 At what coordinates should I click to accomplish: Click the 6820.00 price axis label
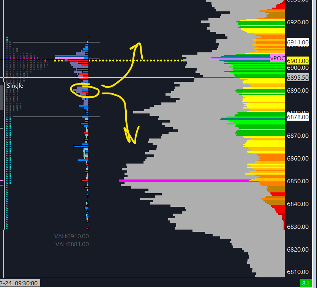[298, 249]
